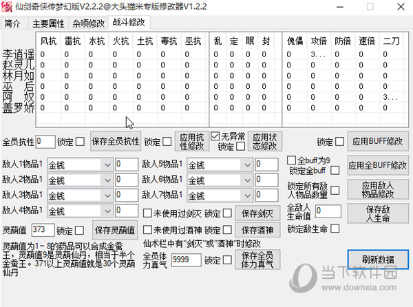Viewport: 413px width, 307px height.
Task: Open the 杂项修改 tab
Action: pos(89,23)
